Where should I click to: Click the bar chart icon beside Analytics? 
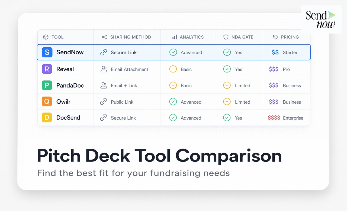pos(175,37)
